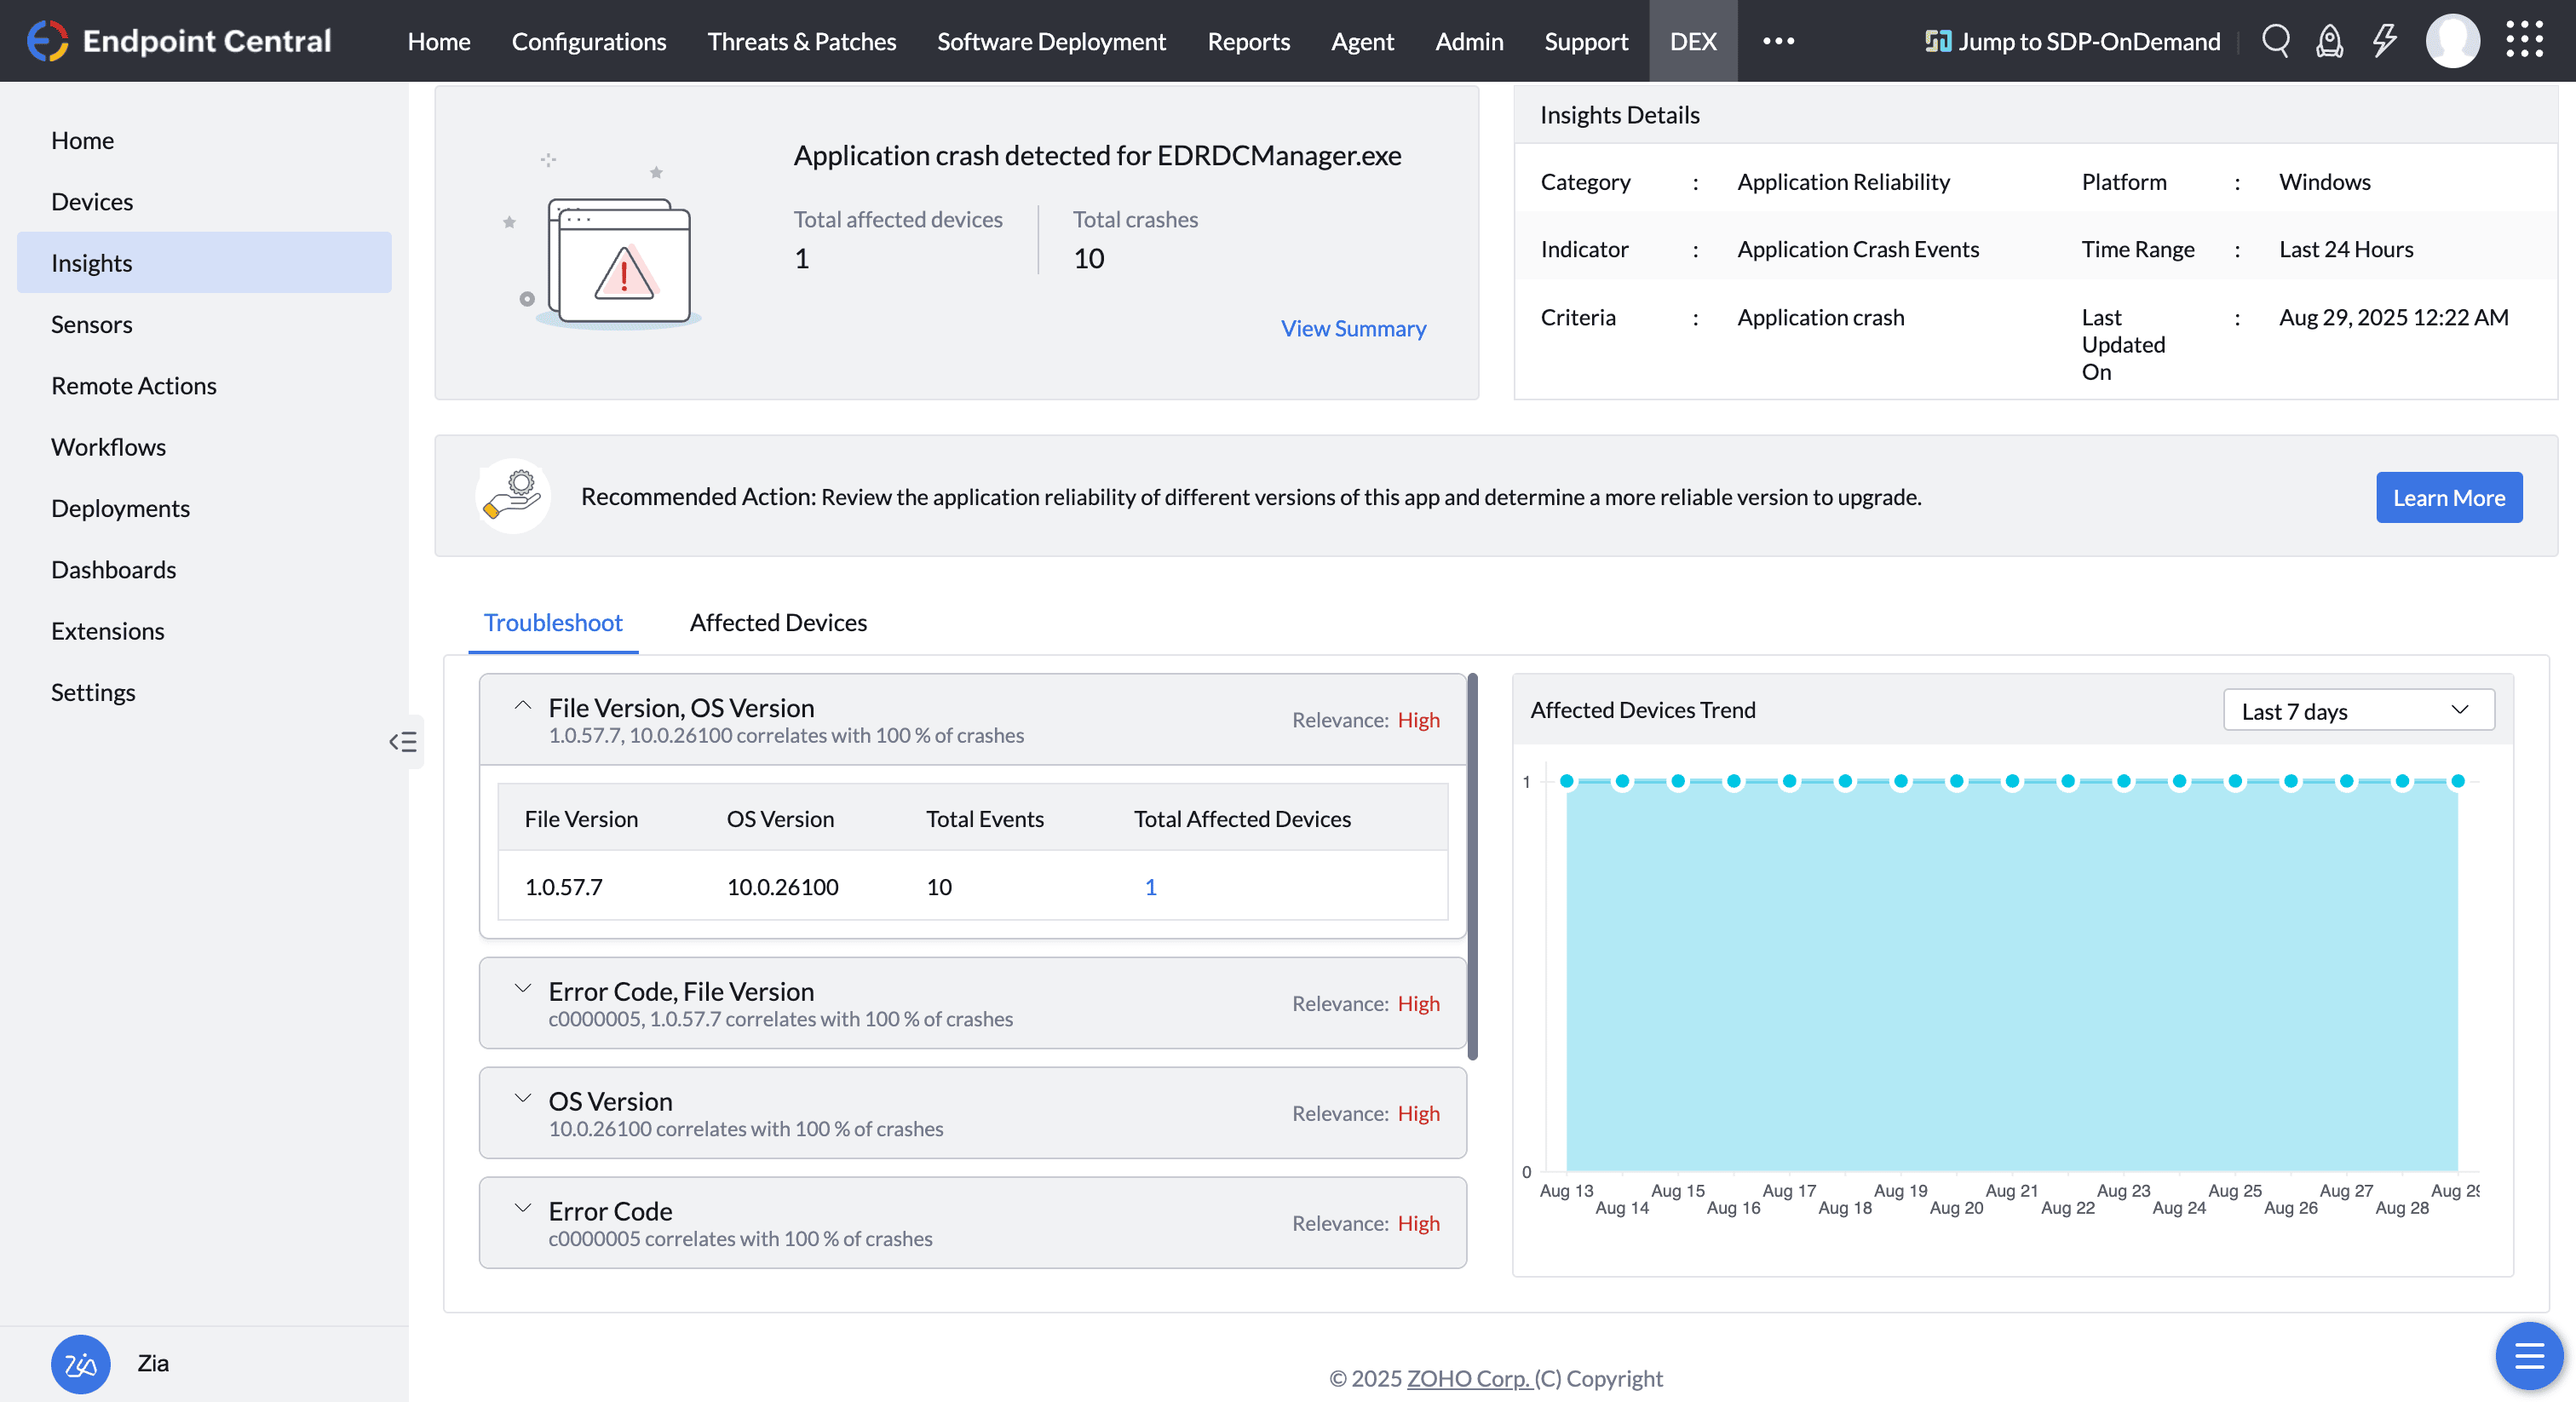The height and width of the screenshot is (1402, 2576).
Task: Expand Error Code, File Version section
Action: click(x=522, y=989)
